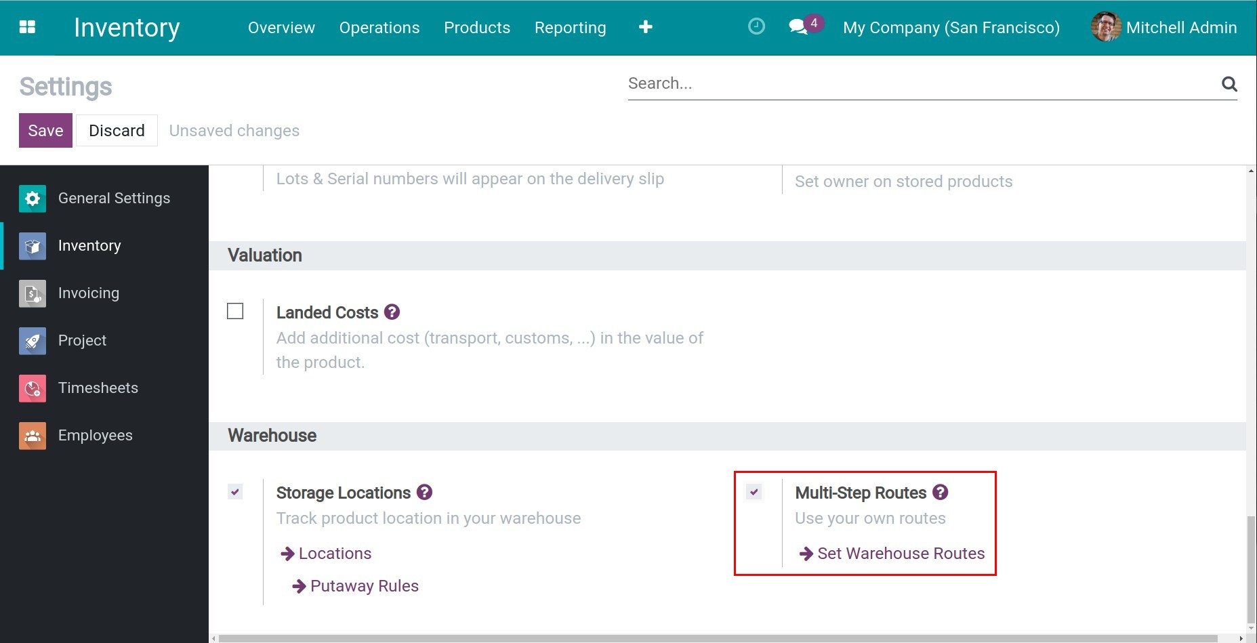The width and height of the screenshot is (1257, 643).
Task: Select General Settings in the sidebar
Action: pos(104,199)
